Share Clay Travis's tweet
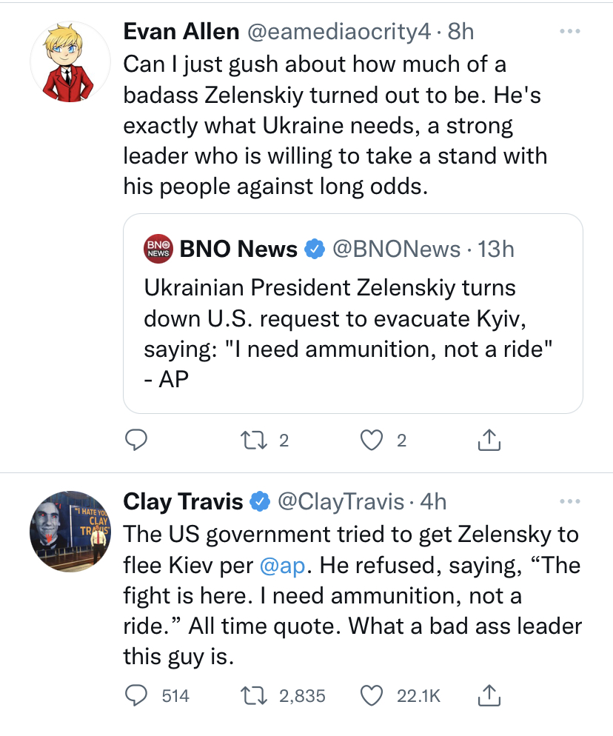The width and height of the screenshot is (613, 736). [489, 695]
